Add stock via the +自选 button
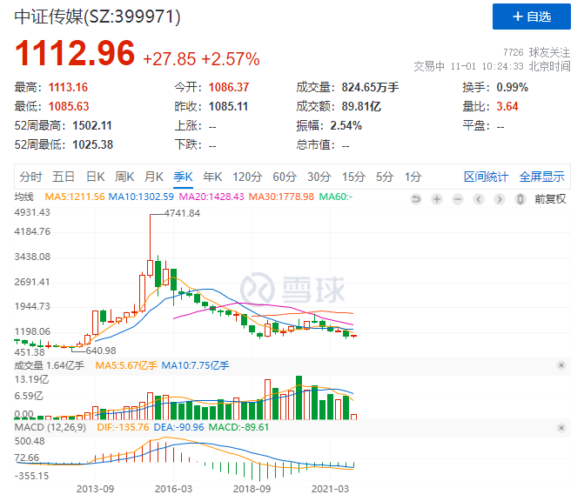 click(x=532, y=17)
